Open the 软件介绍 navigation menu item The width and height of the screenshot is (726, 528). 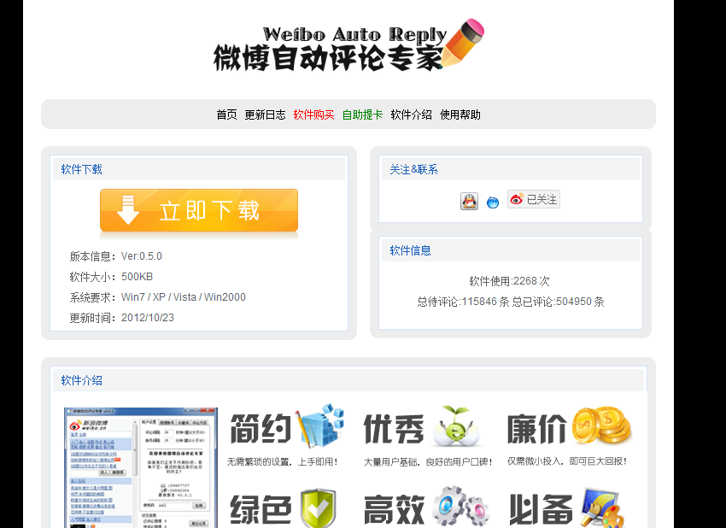pos(411,114)
